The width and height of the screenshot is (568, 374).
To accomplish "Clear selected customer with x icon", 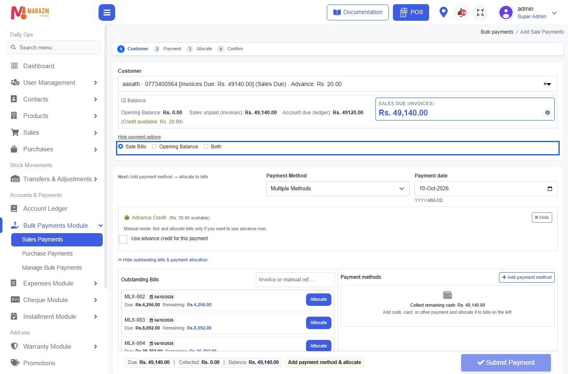I will click(x=545, y=84).
